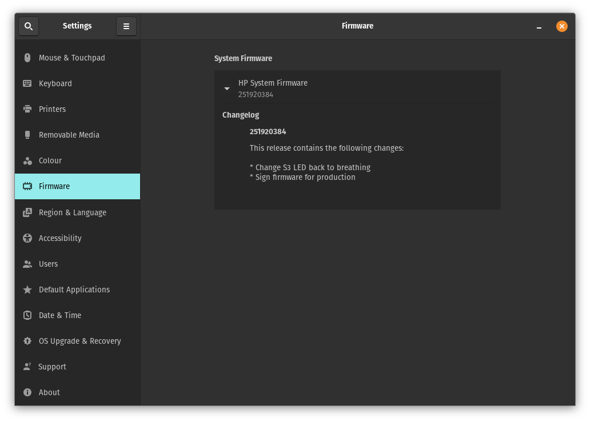Click the OS Upgrade & Recovery gear icon

click(27, 341)
